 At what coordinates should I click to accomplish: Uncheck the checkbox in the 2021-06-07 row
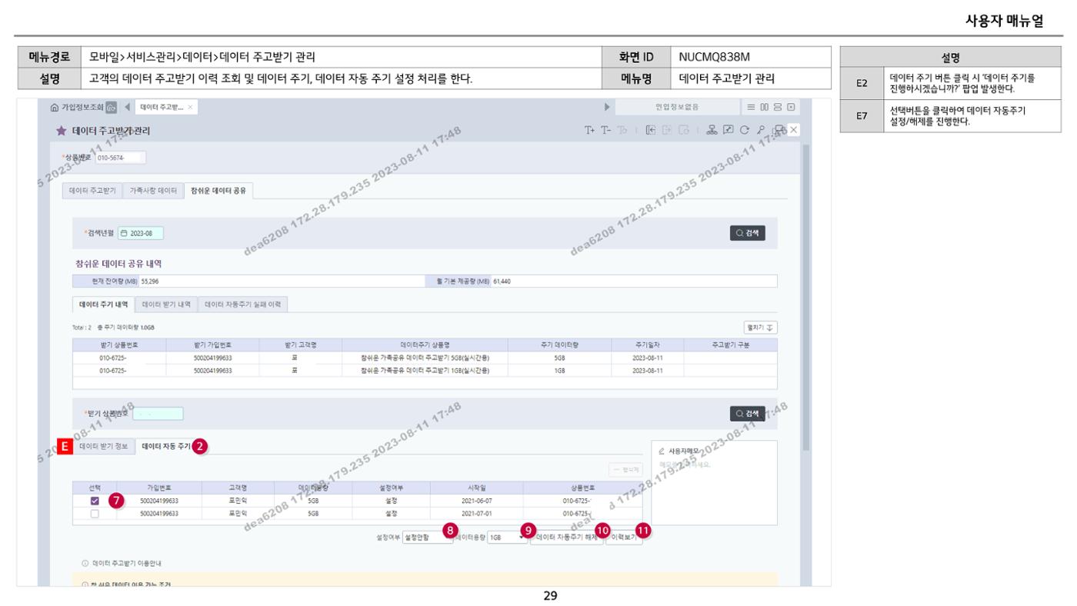pos(95,501)
